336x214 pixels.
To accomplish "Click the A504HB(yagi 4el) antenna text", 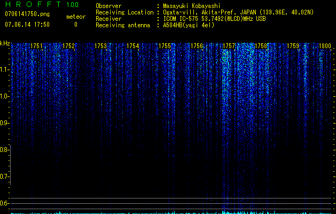I will click(189, 25).
